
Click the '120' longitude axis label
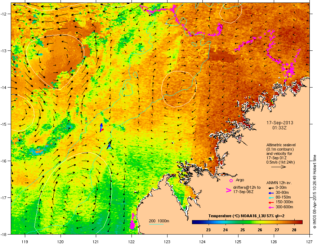61,241
